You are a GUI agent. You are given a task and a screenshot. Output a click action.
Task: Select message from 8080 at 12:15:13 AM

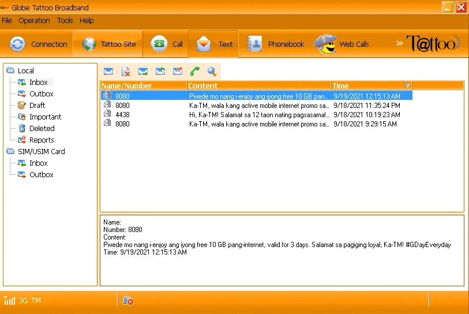257,96
